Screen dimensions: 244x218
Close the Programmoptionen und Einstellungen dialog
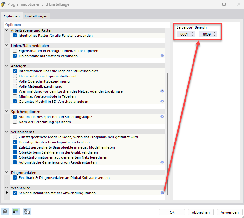click(239, 4)
